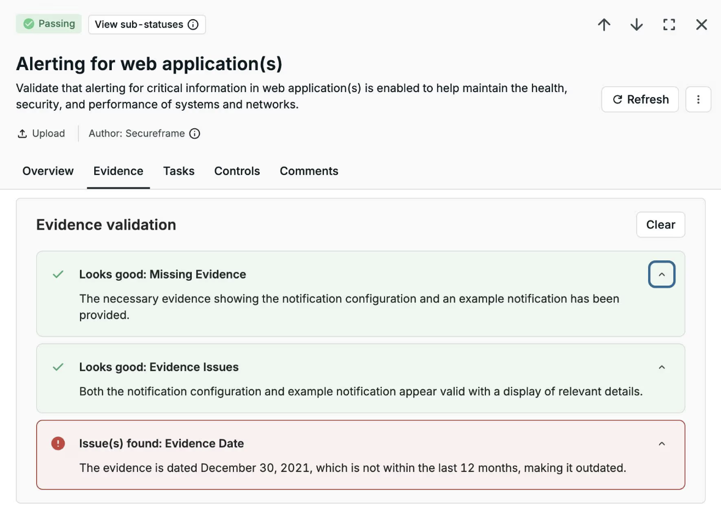
Task: Click text 'Looks good: Missing Evidence'
Action: (163, 274)
